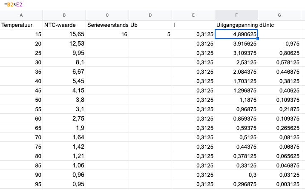
Task: Click the NTC-waarde header cell
Action: (64, 25)
